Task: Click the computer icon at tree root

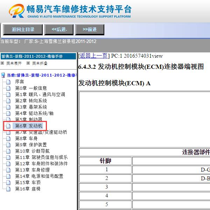Action: [x=3, y=75]
